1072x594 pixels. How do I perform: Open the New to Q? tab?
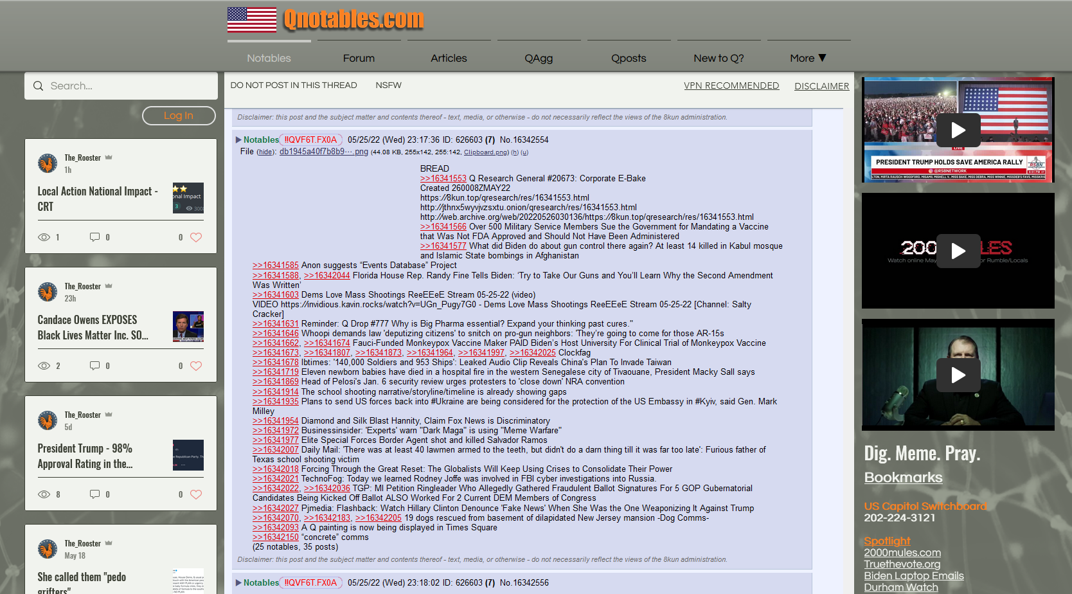[719, 58]
